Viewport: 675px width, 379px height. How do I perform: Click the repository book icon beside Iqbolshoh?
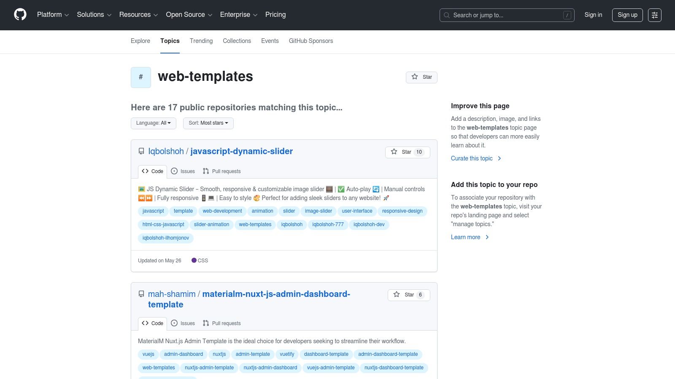pos(141,151)
